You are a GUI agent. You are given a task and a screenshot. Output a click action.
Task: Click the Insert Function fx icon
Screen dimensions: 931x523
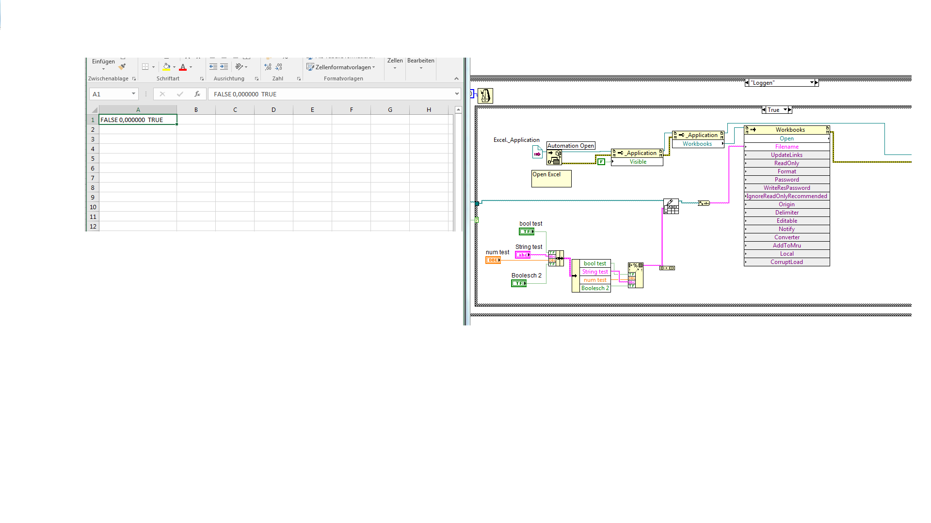coord(197,94)
